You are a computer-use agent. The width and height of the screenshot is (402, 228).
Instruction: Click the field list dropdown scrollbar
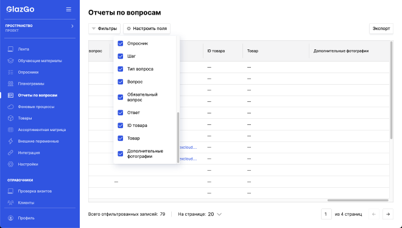178,137
